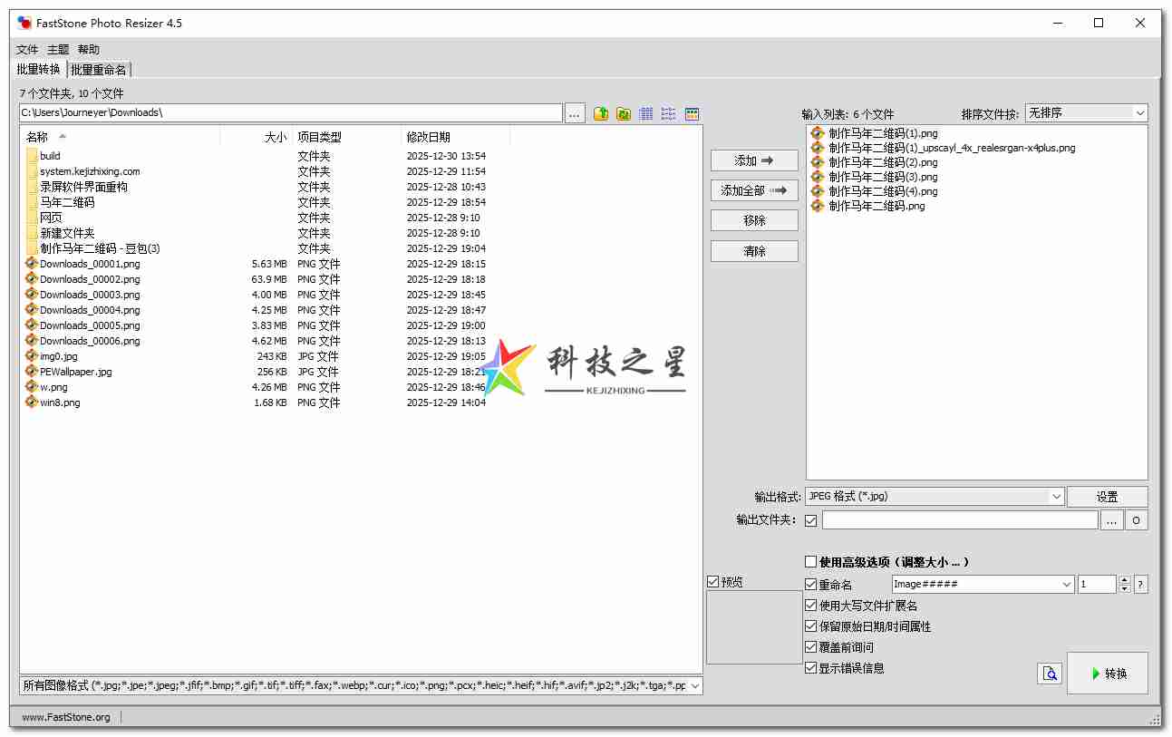Click the create new folder icon
Screen dimensions: 1172x737
pyautogui.click(x=623, y=112)
